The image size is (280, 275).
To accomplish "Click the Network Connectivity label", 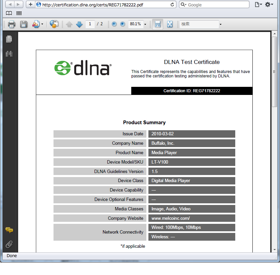I will pyautogui.click(x=123, y=232).
